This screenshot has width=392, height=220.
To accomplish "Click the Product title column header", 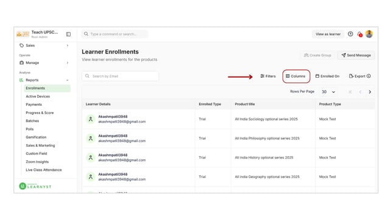I will 245,104.
